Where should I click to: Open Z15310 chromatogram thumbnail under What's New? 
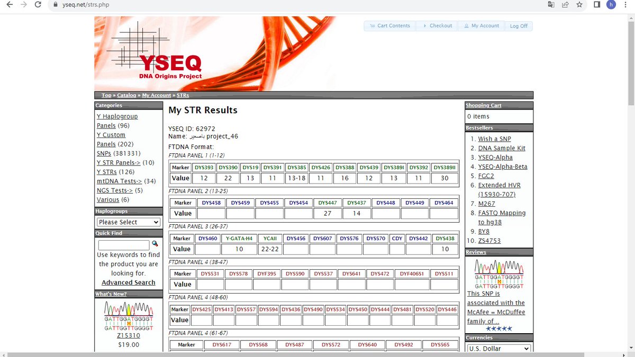129,316
